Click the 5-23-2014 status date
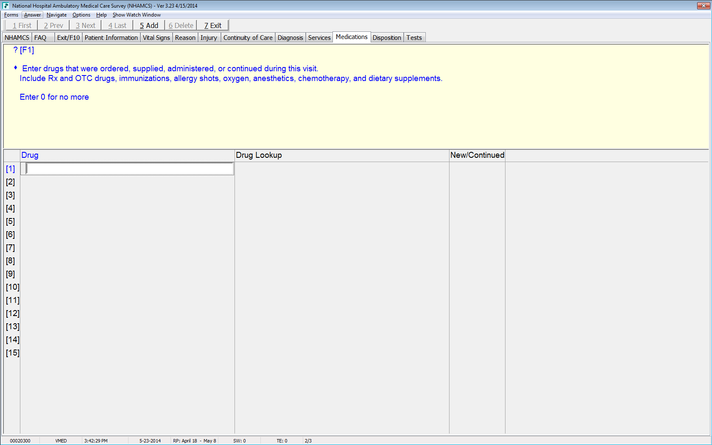The width and height of the screenshot is (712, 445). (150, 441)
